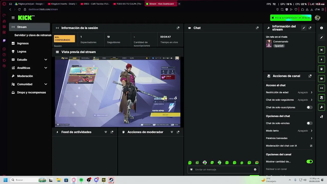Open a new browser tab
Viewport: 327px width, 184px height.
[x=179, y=4]
